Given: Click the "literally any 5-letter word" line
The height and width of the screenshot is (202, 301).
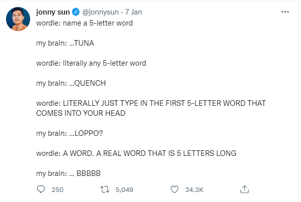Looking at the screenshot, I should 91,63.
